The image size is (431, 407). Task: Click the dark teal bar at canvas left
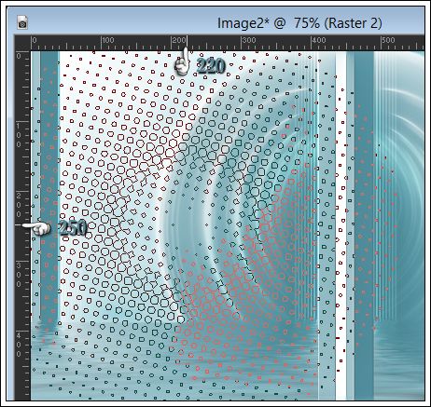coord(49,186)
